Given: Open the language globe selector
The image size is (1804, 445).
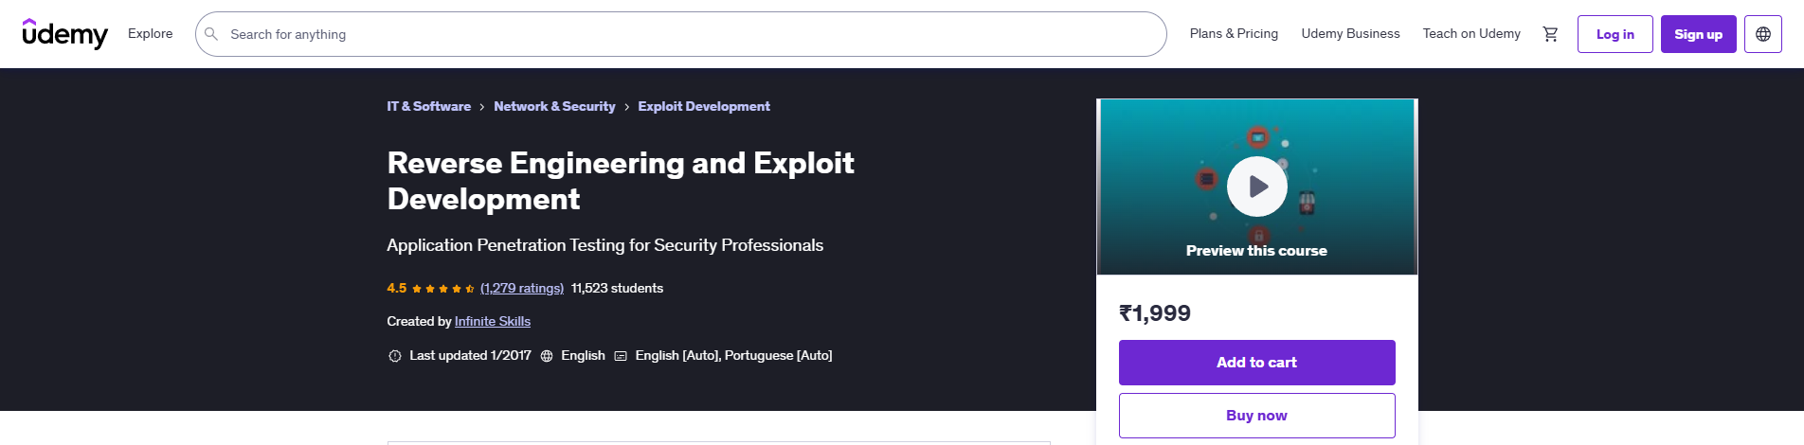Looking at the screenshot, I should point(1762,34).
